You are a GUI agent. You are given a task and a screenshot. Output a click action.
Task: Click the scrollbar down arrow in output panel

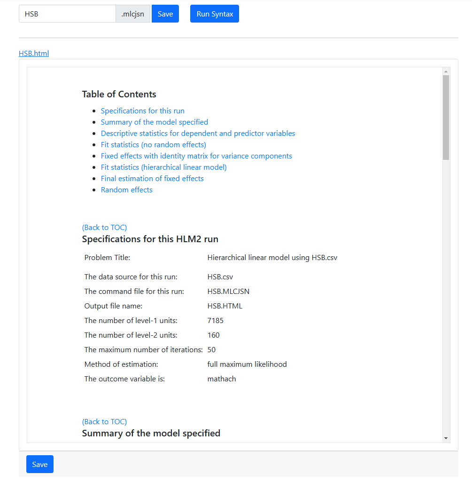tap(446, 438)
